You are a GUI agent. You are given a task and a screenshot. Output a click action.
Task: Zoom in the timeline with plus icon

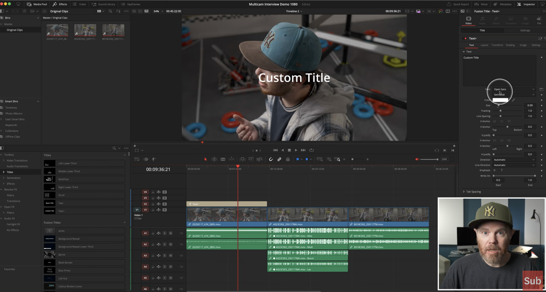(x=367, y=159)
